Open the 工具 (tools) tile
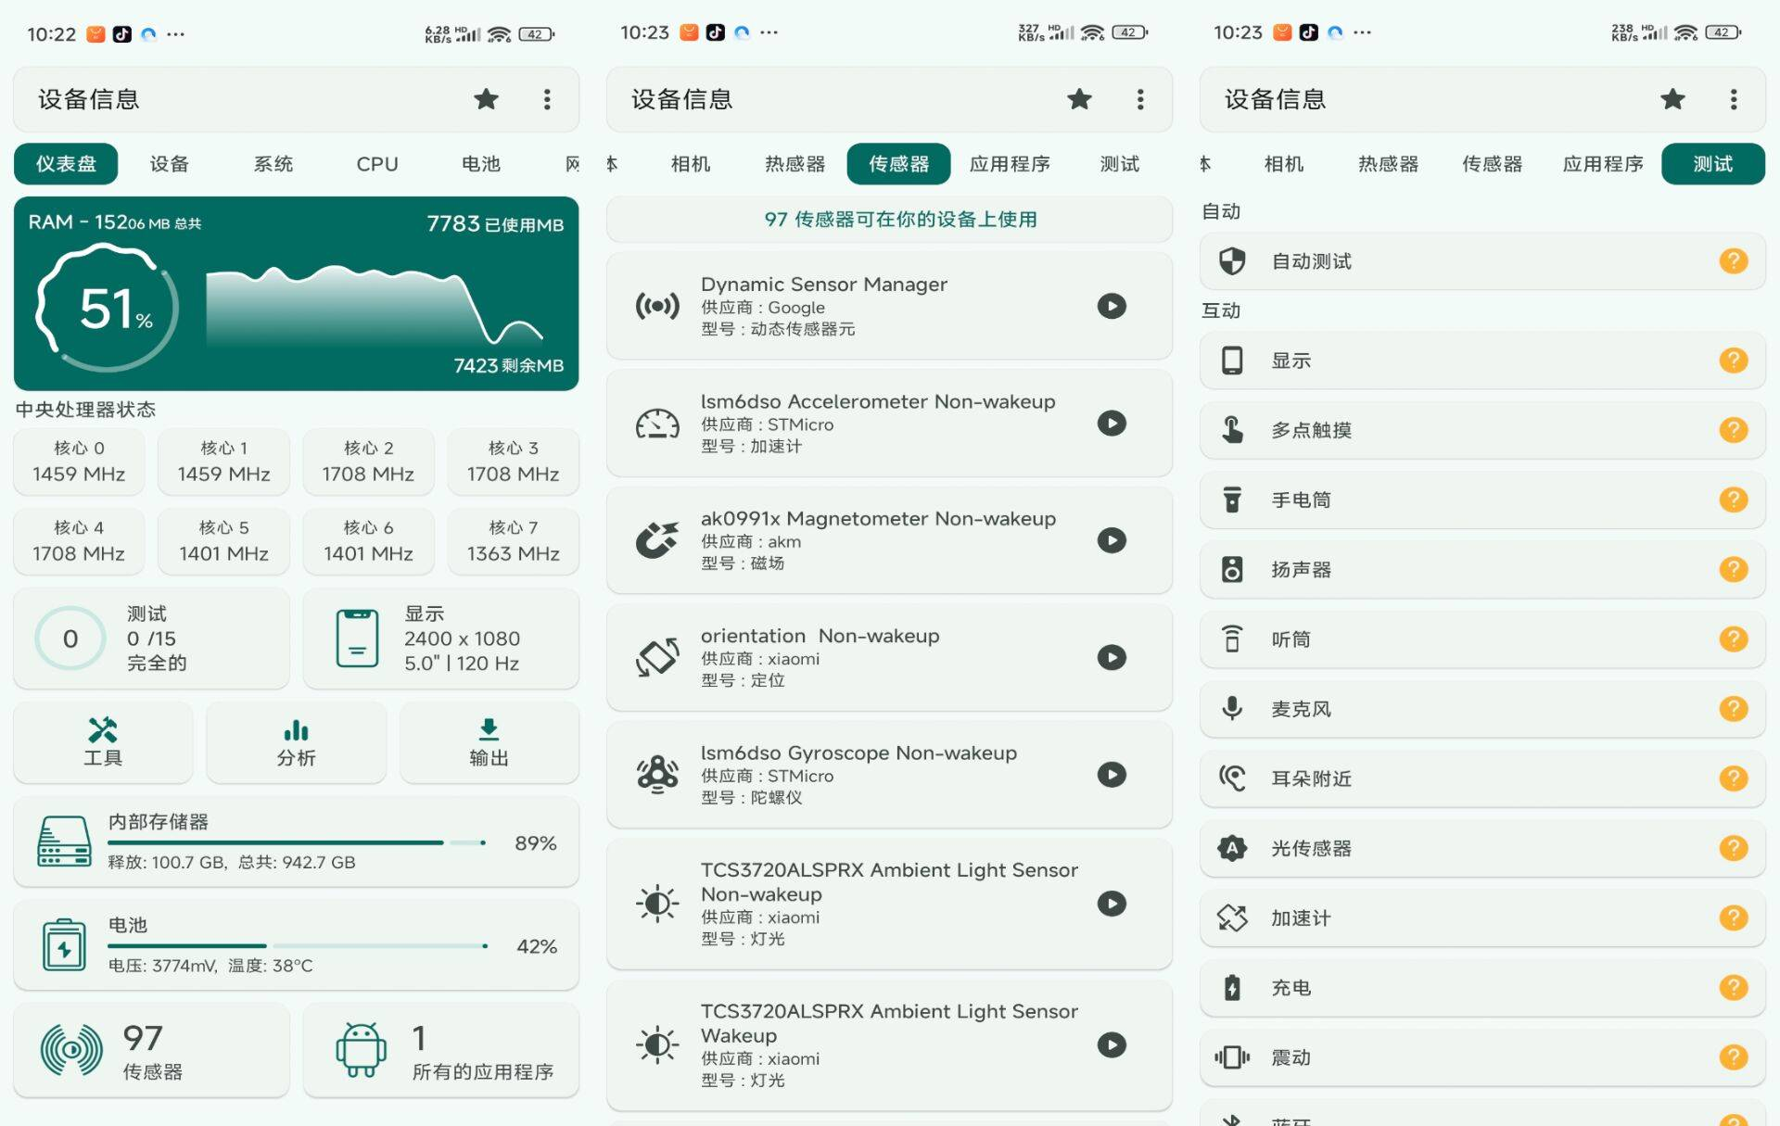 (x=103, y=742)
